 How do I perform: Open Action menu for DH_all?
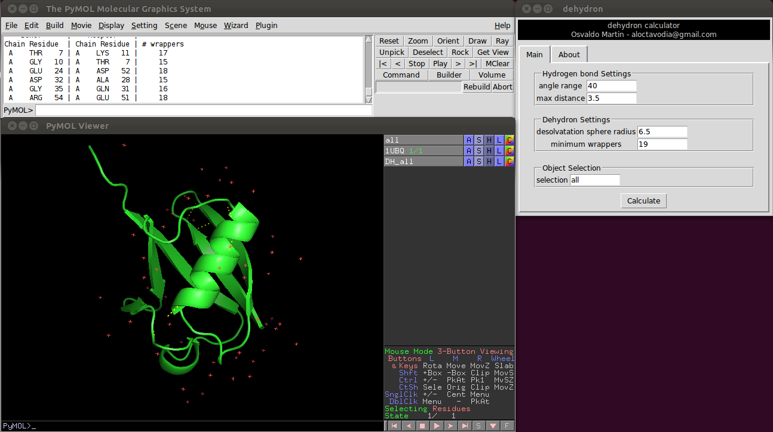click(469, 162)
